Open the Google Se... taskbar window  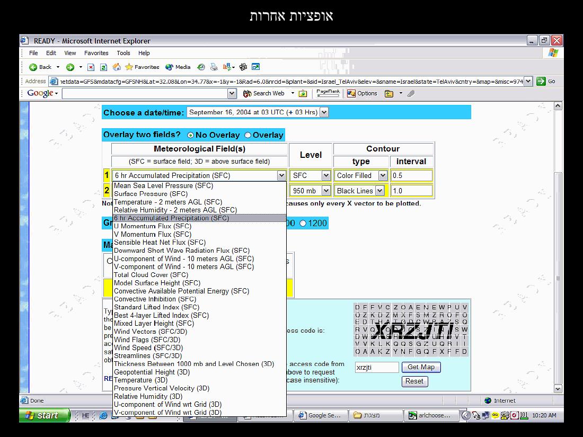(320, 415)
